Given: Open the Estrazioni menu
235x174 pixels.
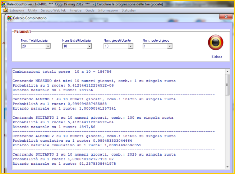Looking at the screenshot, I should pyautogui.click(x=17, y=10).
